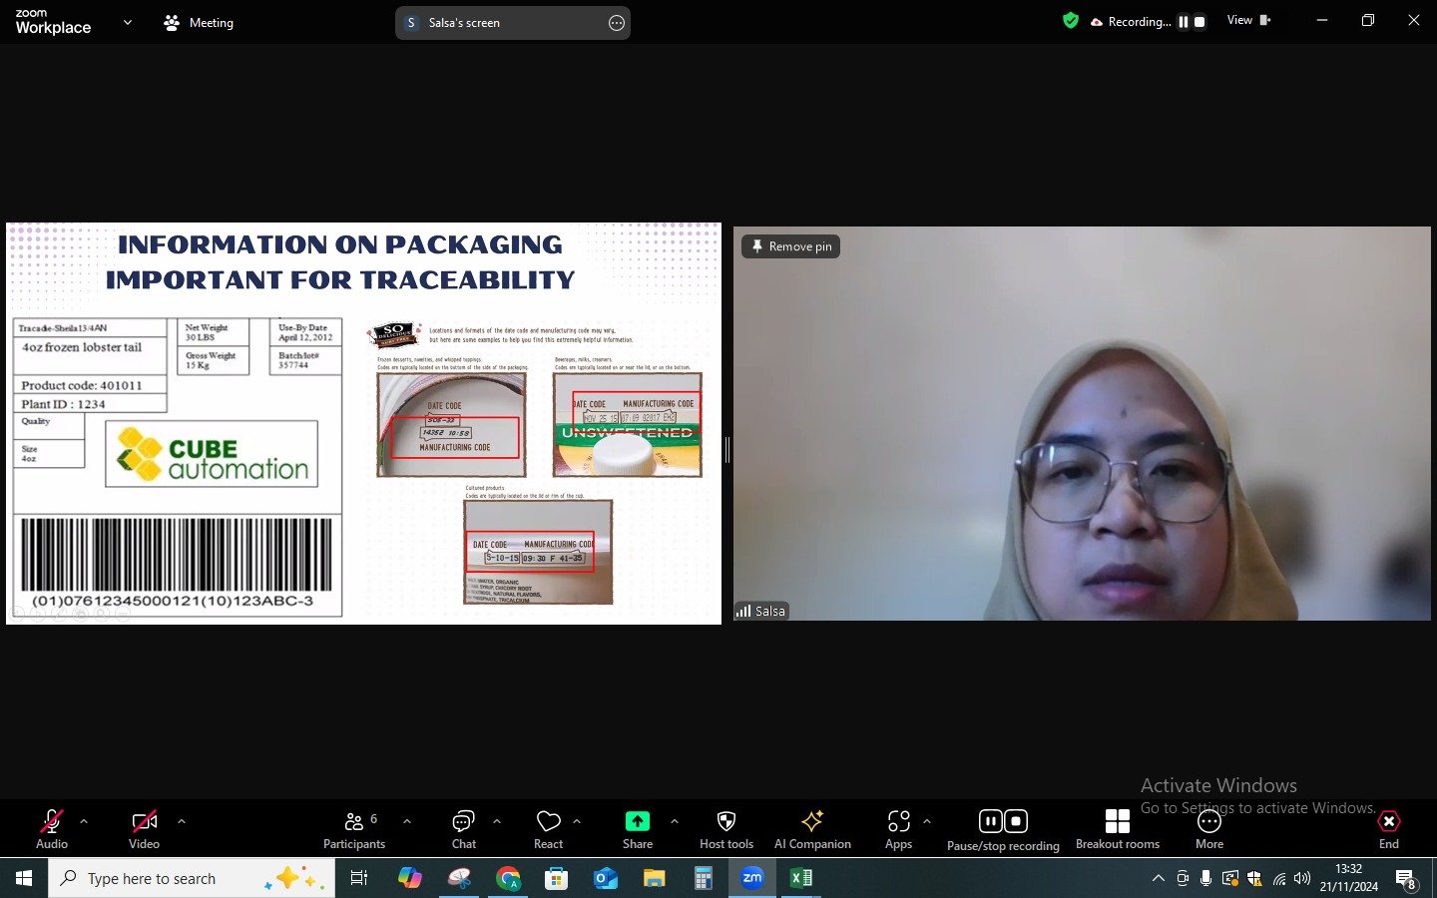Click the camera-in-use tray icon

pyautogui.click(x=1183, y=879)
